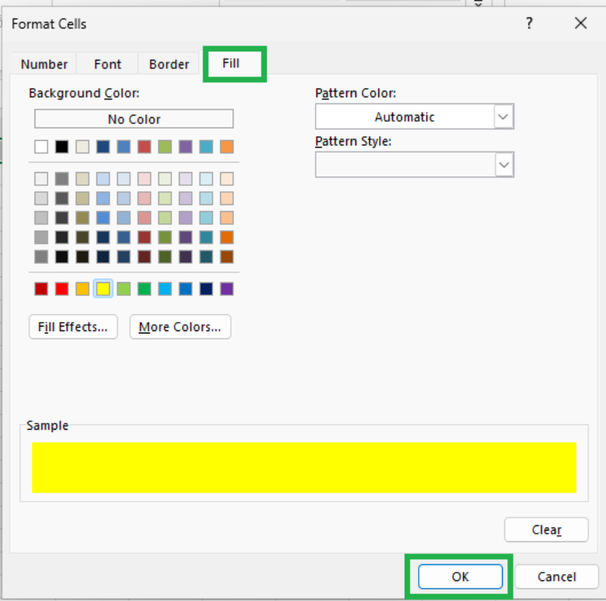Select the standard dark navy swatch

[x=206, y=289]
